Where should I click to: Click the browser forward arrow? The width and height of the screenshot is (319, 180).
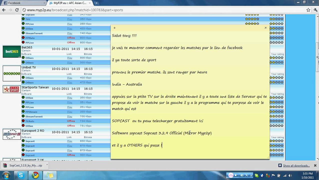[x=10, y=10]
